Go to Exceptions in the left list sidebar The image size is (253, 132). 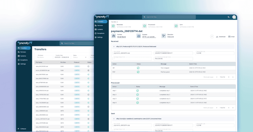(x=24, y=60)
